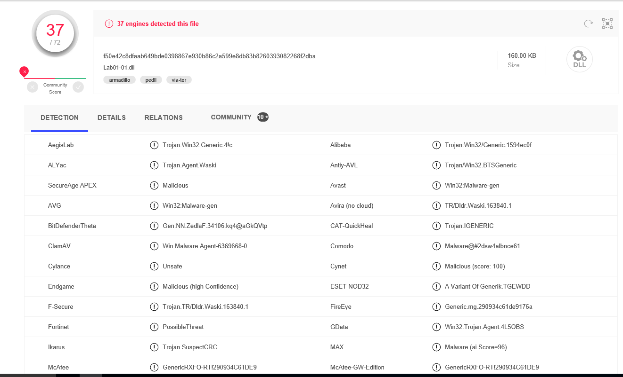
Task: Click the alert icon in Cylance row
Action: (154, 266)
